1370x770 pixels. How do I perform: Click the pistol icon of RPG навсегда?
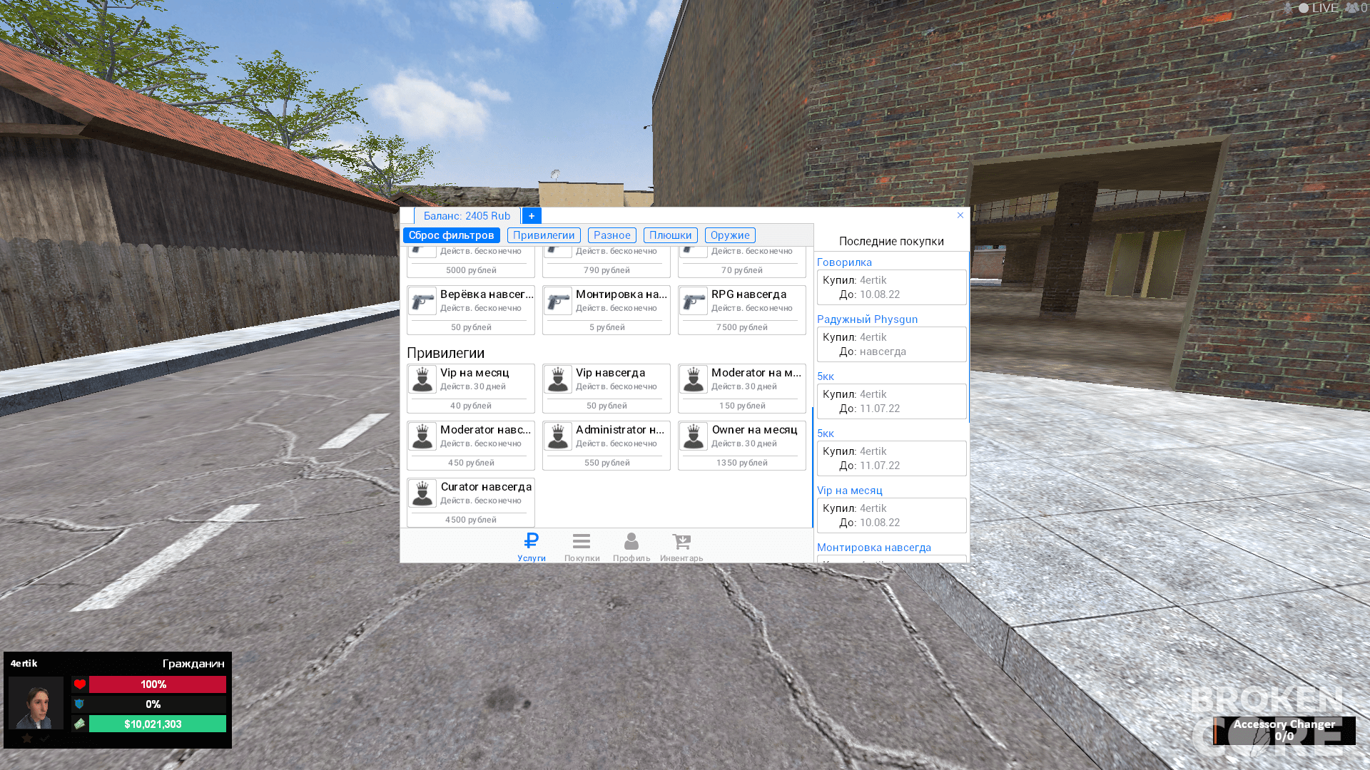click(x=694, y=301)
